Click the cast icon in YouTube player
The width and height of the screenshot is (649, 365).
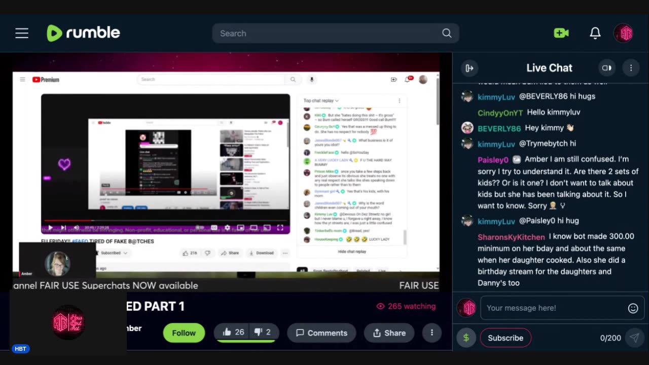[267, 228]
